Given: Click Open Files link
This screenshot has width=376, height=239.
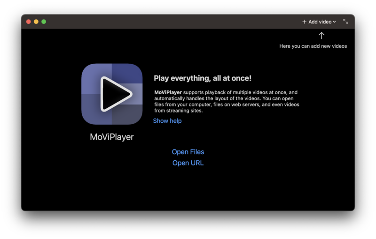Looking at the screenshot, I should (x=188, y=152).
